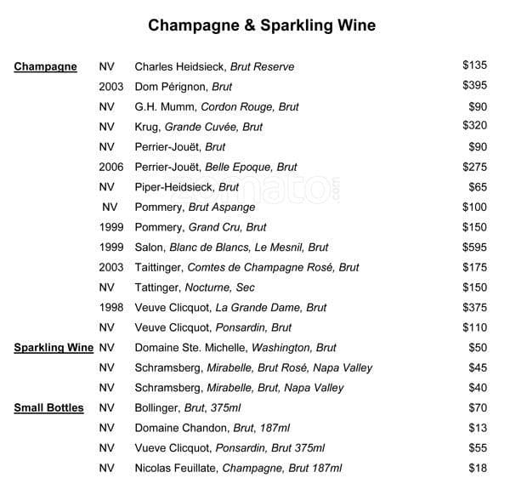Select Salon Blanc de Blancs entry
The height and width of the screenshot is (495, 510).
231,247
